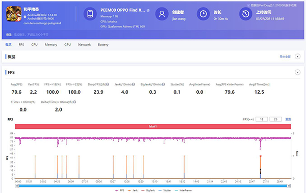Click the right handle of time range slider
The width and height of the screenshot is (306, 193).
[289, 186]
